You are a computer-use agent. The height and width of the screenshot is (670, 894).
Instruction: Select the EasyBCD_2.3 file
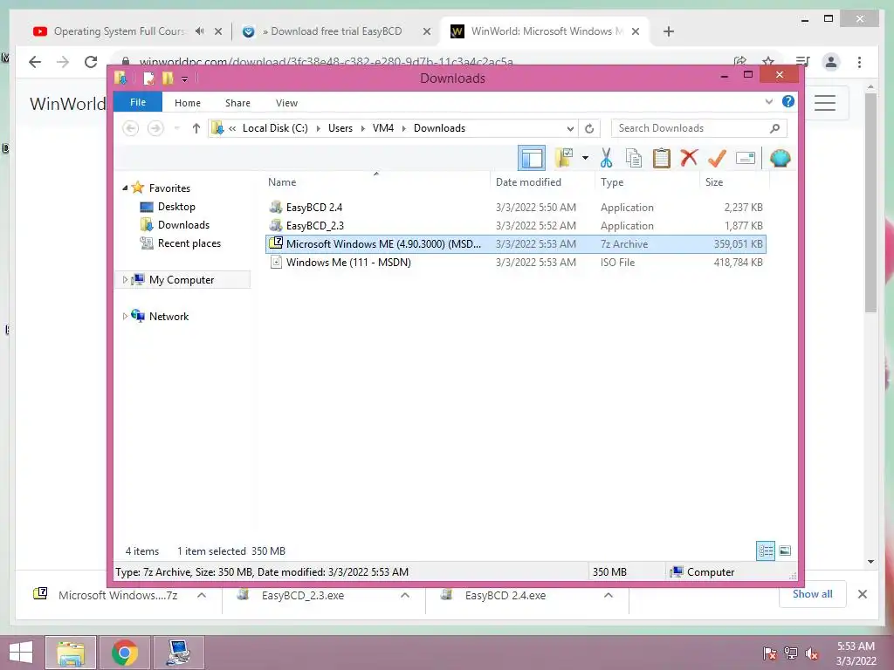pos(516,226)
